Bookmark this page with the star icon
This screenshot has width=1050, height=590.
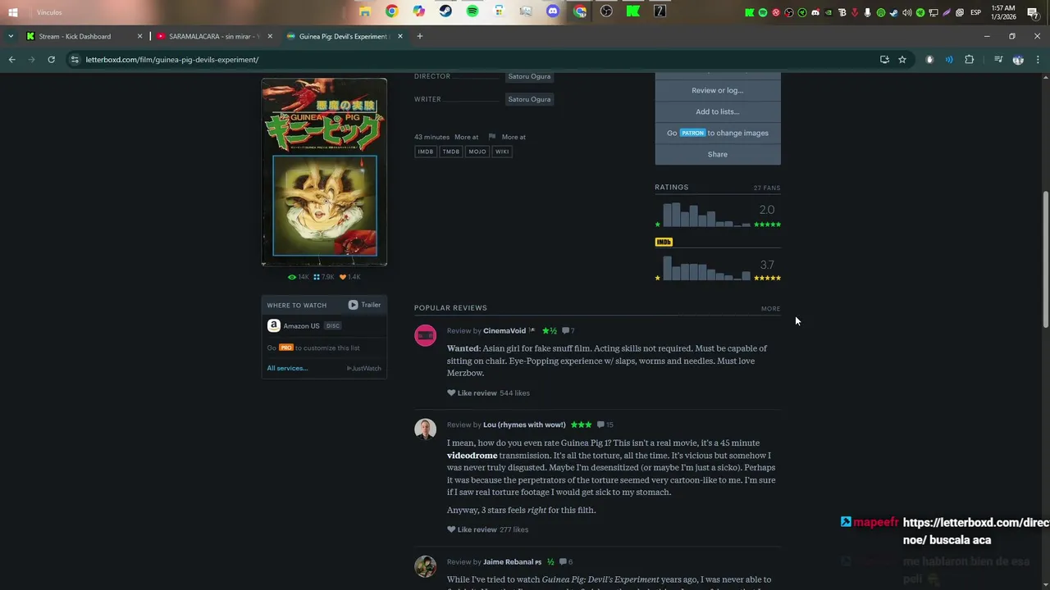[902, 60]
